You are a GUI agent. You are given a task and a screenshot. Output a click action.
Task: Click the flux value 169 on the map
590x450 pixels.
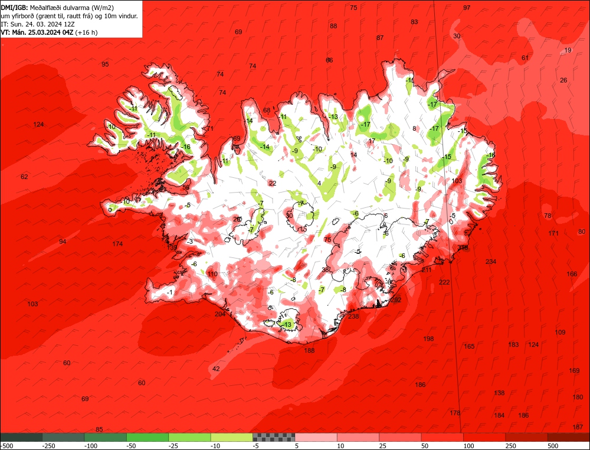[x=574, y=370]
